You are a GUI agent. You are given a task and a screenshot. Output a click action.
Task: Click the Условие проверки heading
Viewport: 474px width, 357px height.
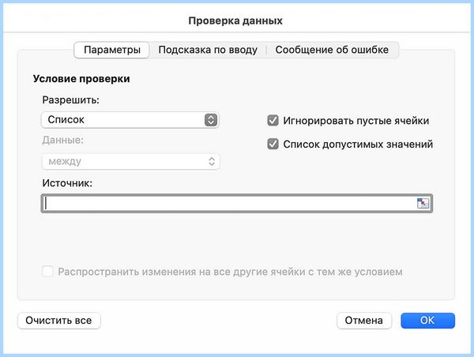pos(81,79)
